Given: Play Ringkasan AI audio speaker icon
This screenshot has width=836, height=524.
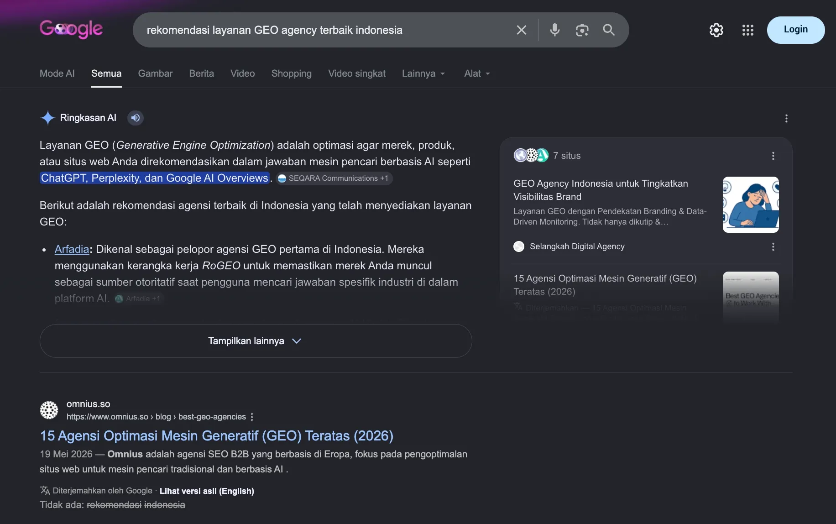Looking at the screenshot, I should point(136,118).
